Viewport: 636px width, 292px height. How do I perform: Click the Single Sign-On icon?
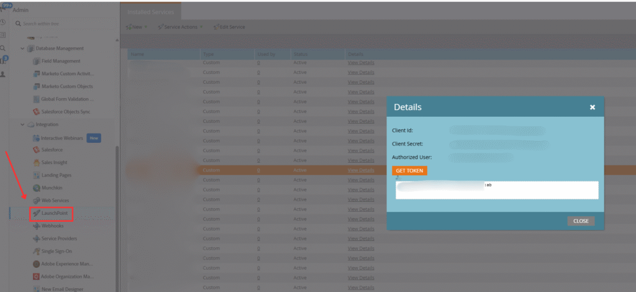coord(37,251)
